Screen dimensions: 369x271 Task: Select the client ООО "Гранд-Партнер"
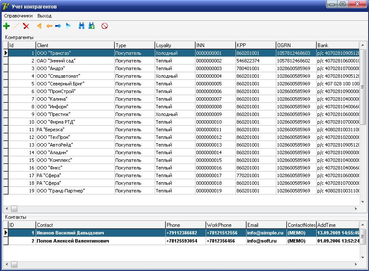coord(75,191)
